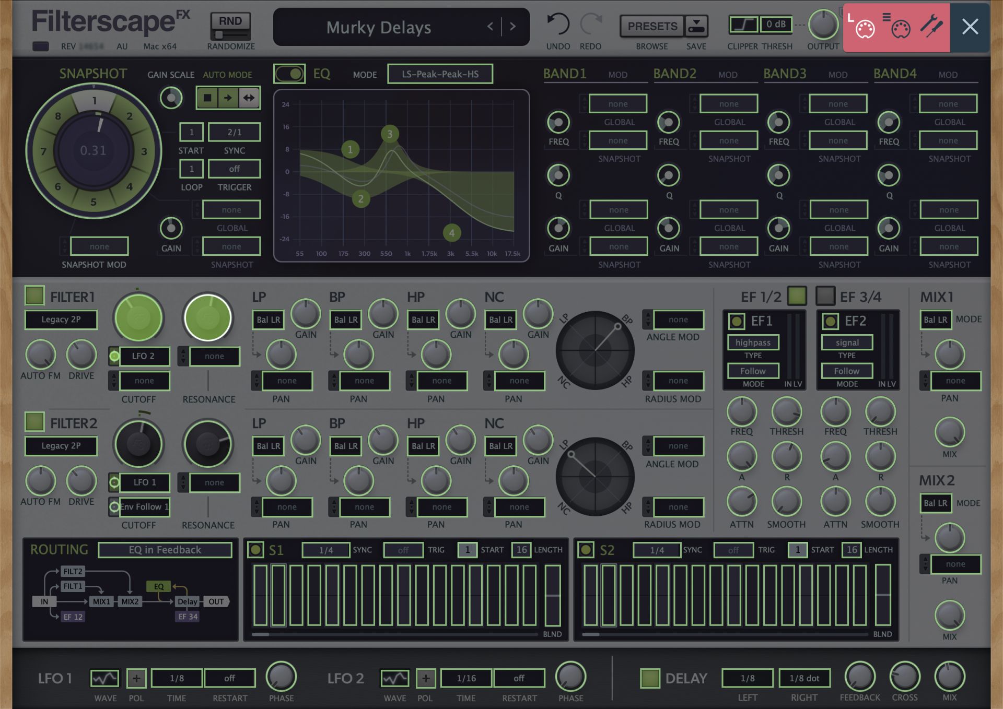
Task: Click the Redo arrow icon
Action: (x=591, y=25)
